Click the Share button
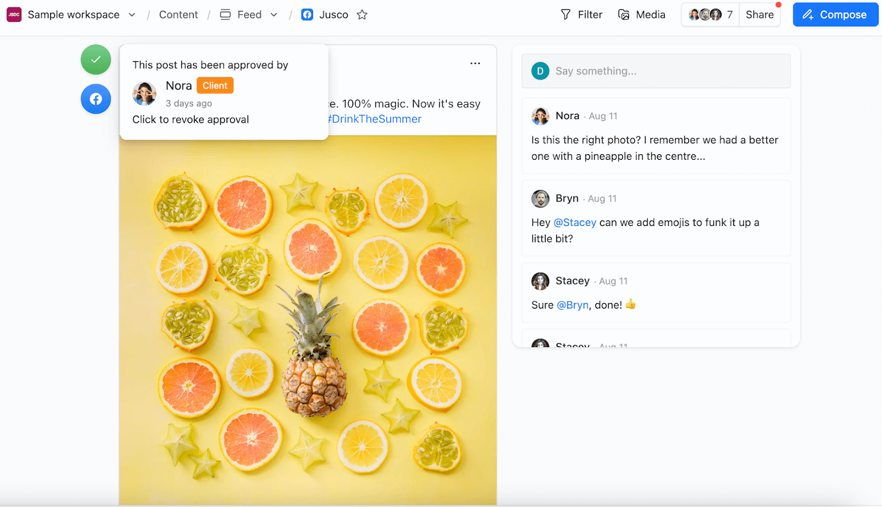 click(x=760, y=15)
